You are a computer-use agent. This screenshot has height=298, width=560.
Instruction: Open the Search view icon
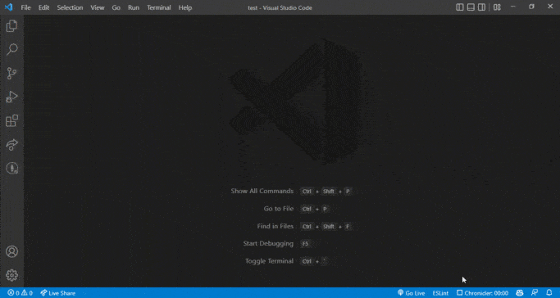pos(11,50)
